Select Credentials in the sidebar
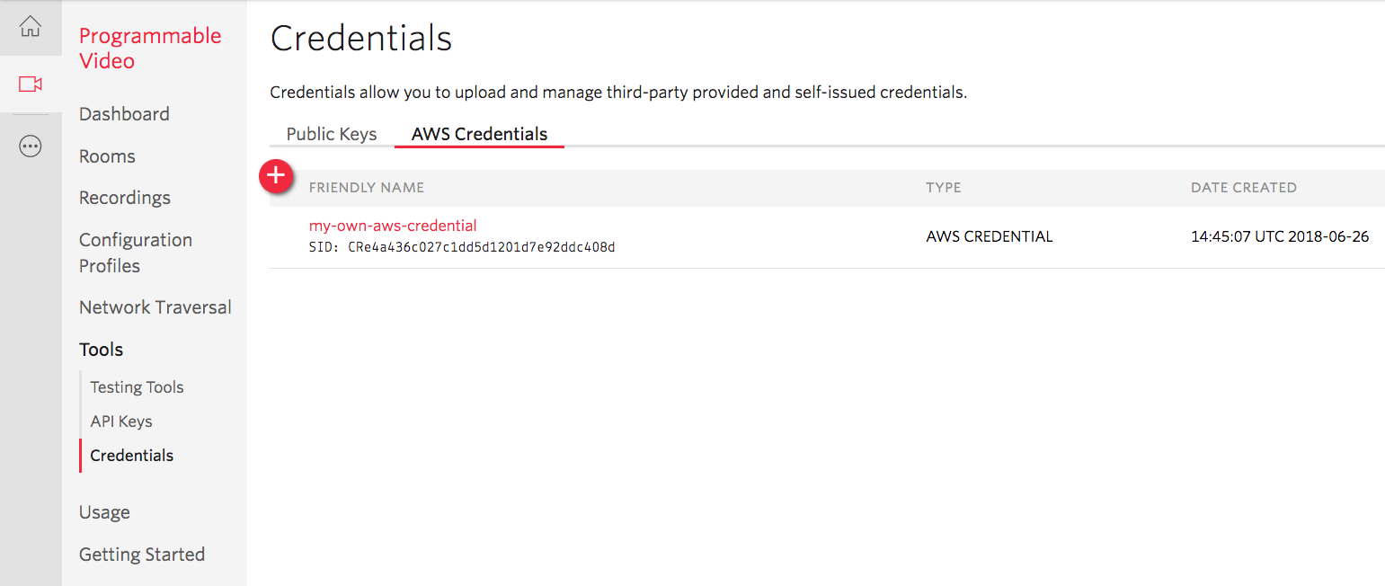 click(131, 455)
